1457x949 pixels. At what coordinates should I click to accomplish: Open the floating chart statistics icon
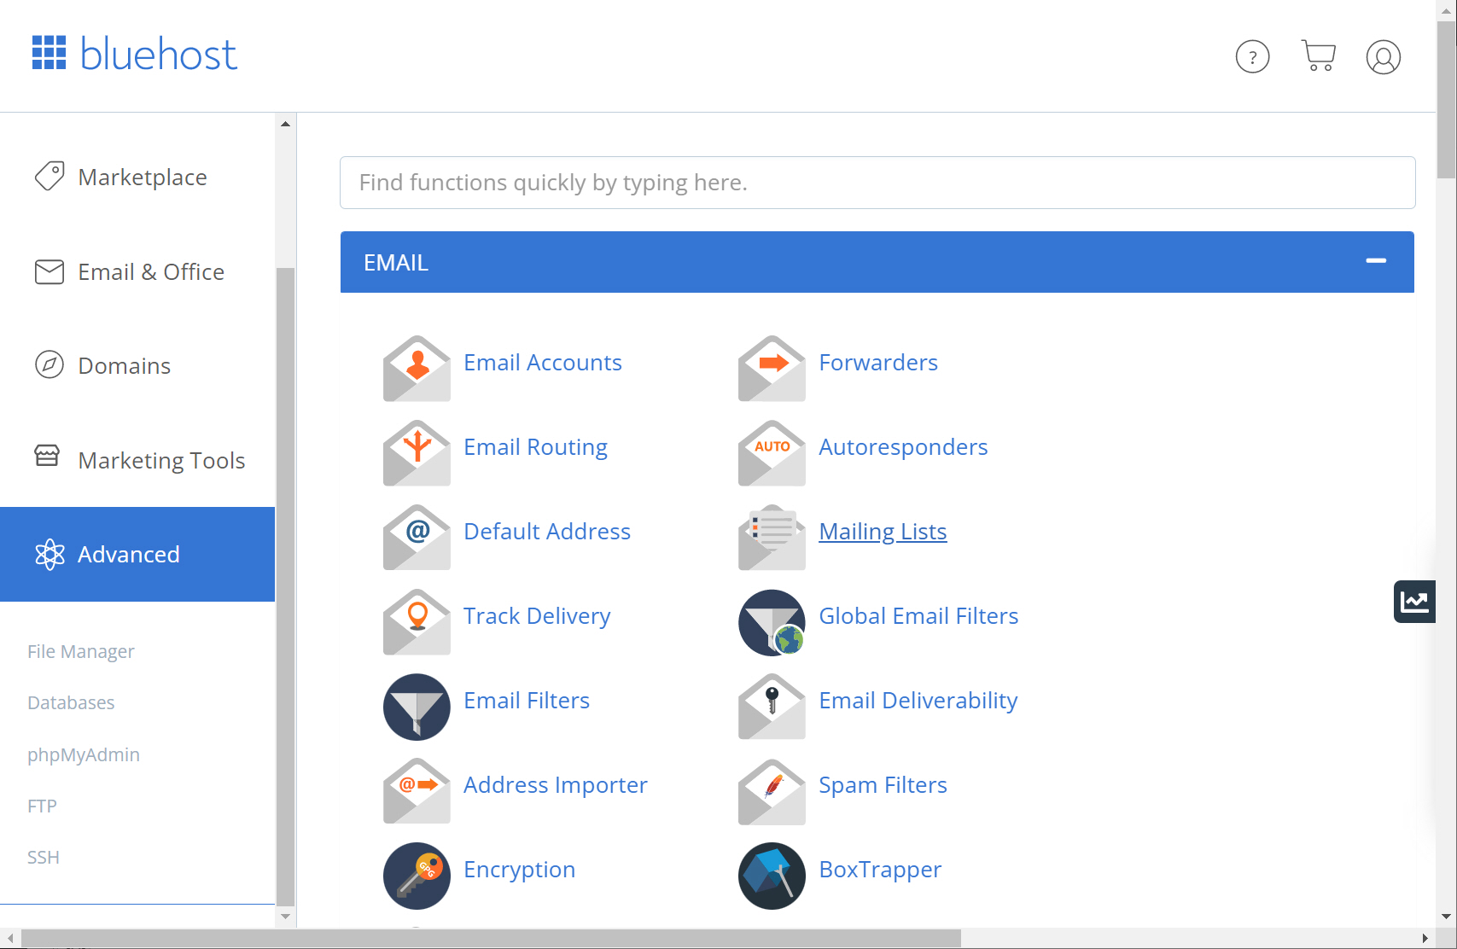pyautogui.click(x=1414, y=602)
